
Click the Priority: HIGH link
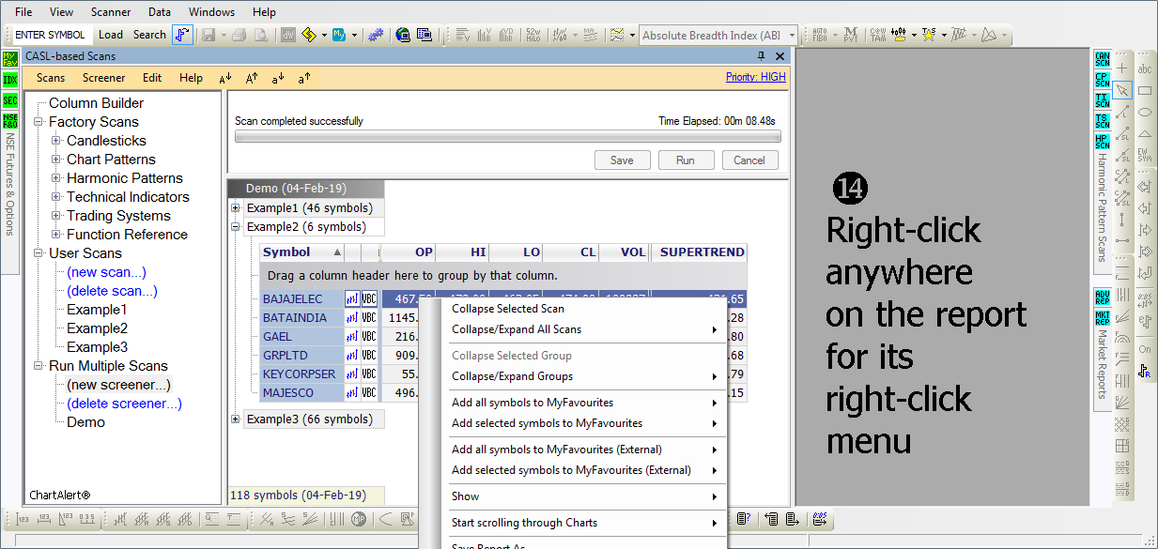pos(756,77)
